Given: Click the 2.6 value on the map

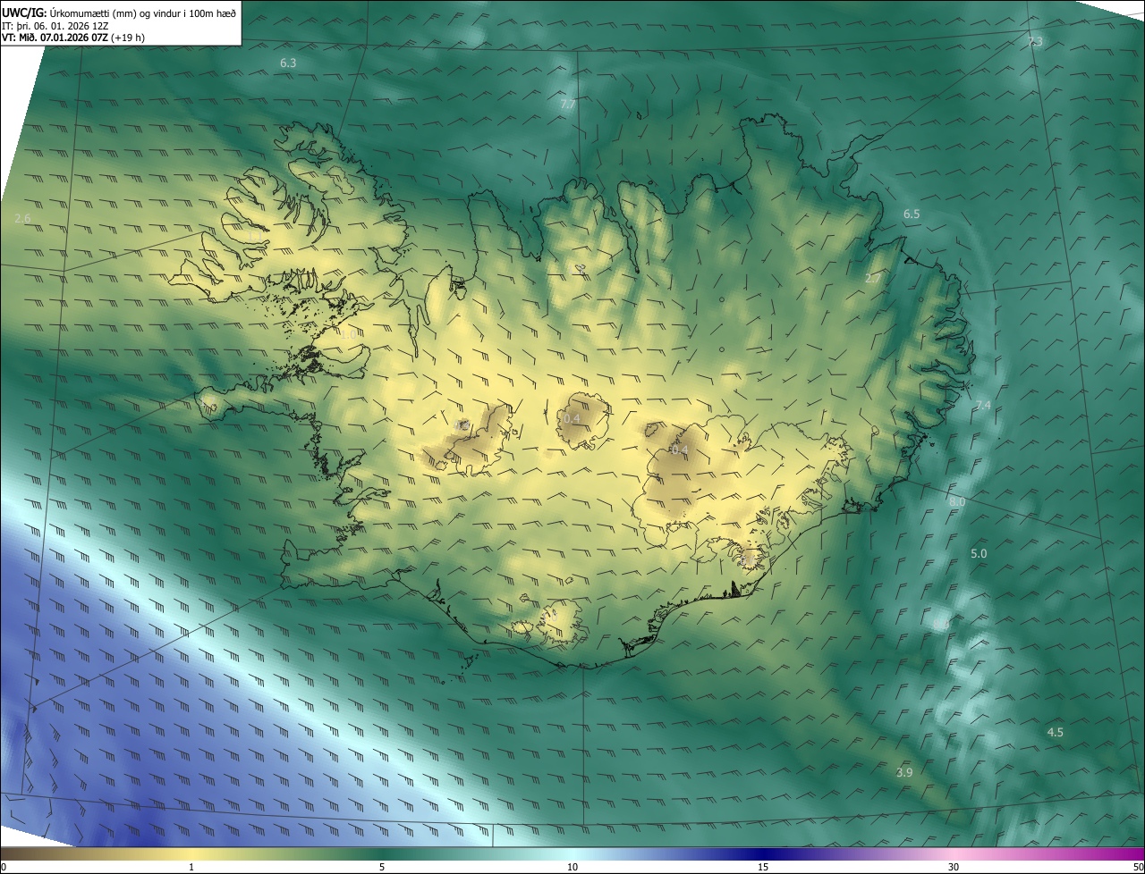Looking at the screenshot, I should click(x=23, y=219).
